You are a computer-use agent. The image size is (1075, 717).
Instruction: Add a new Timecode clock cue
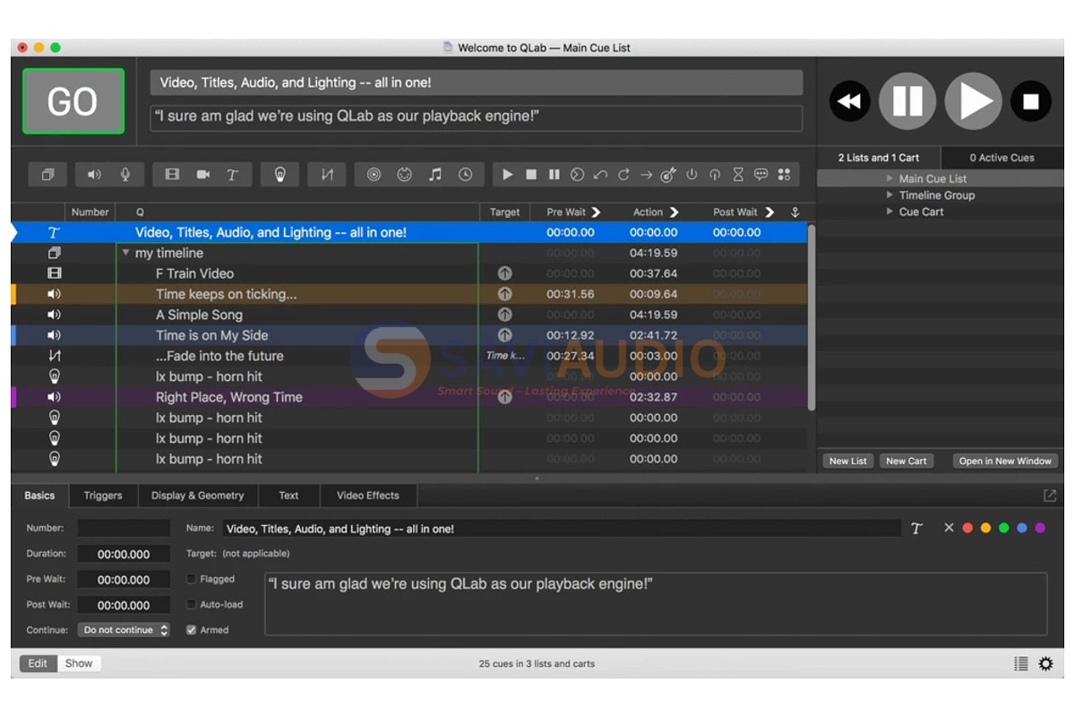(466, 175)
